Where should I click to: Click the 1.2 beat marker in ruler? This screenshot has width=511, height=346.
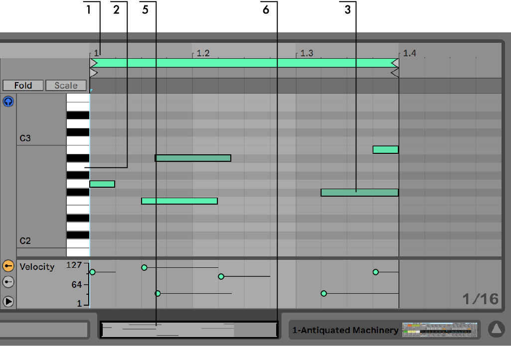pyautogui.click(x=203, y=53)
